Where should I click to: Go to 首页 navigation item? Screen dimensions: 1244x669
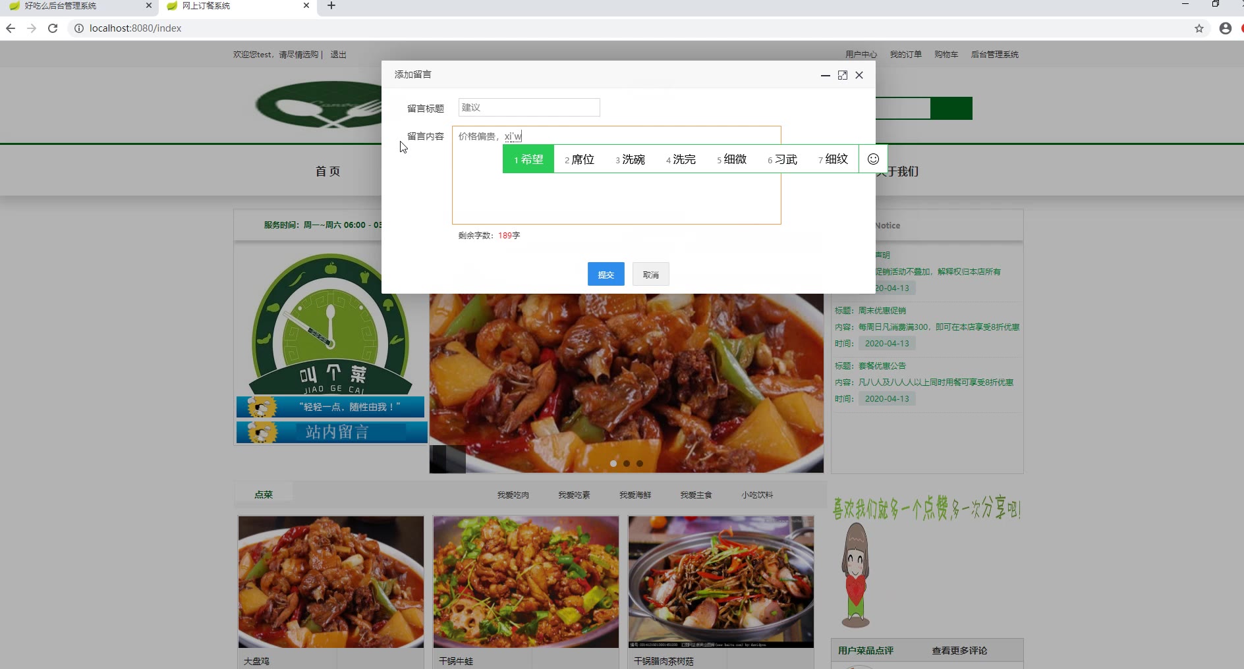pyautogui.click(x=327, y=171)
